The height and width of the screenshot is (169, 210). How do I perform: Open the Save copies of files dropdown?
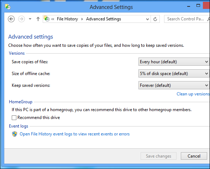174,62
